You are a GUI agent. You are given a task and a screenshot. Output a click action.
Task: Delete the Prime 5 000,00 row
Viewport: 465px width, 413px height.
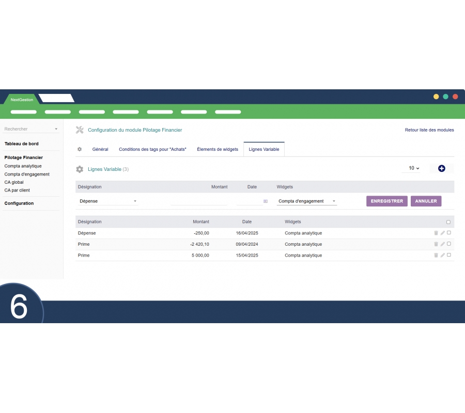[x=436, y=255]
